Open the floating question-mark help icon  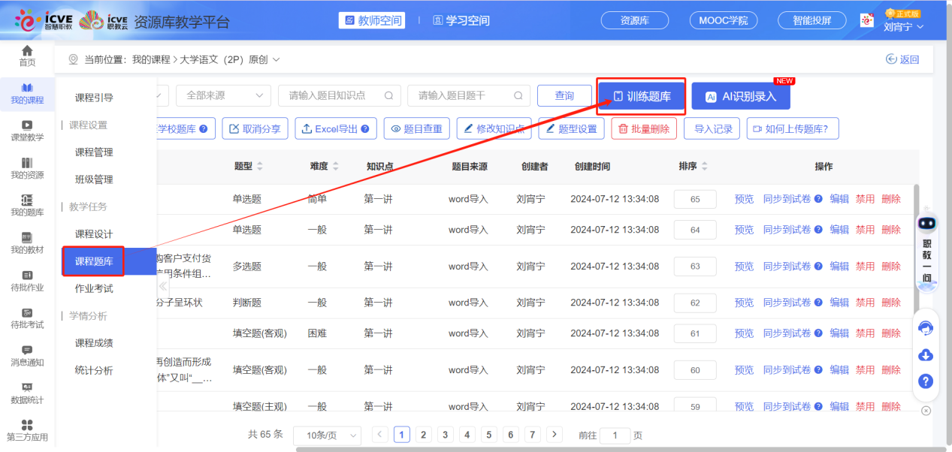coord(925,382)
